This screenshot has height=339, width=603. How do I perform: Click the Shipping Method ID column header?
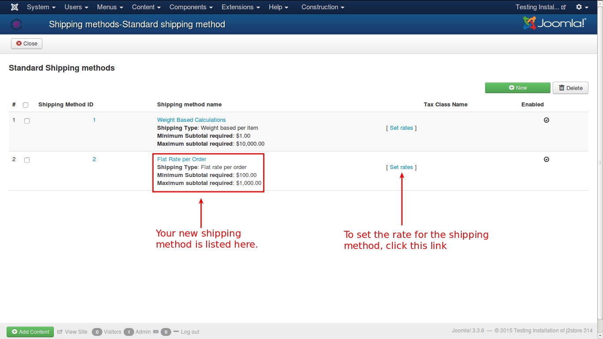point(66,105)
